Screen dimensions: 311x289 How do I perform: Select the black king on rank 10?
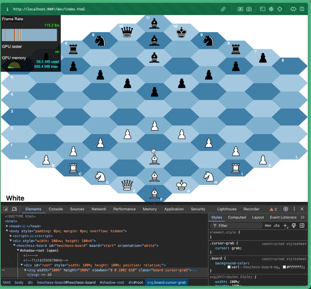point(182,32)
